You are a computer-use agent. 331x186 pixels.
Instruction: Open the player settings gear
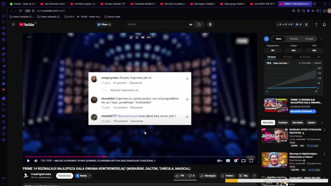(x=236, y=161)
